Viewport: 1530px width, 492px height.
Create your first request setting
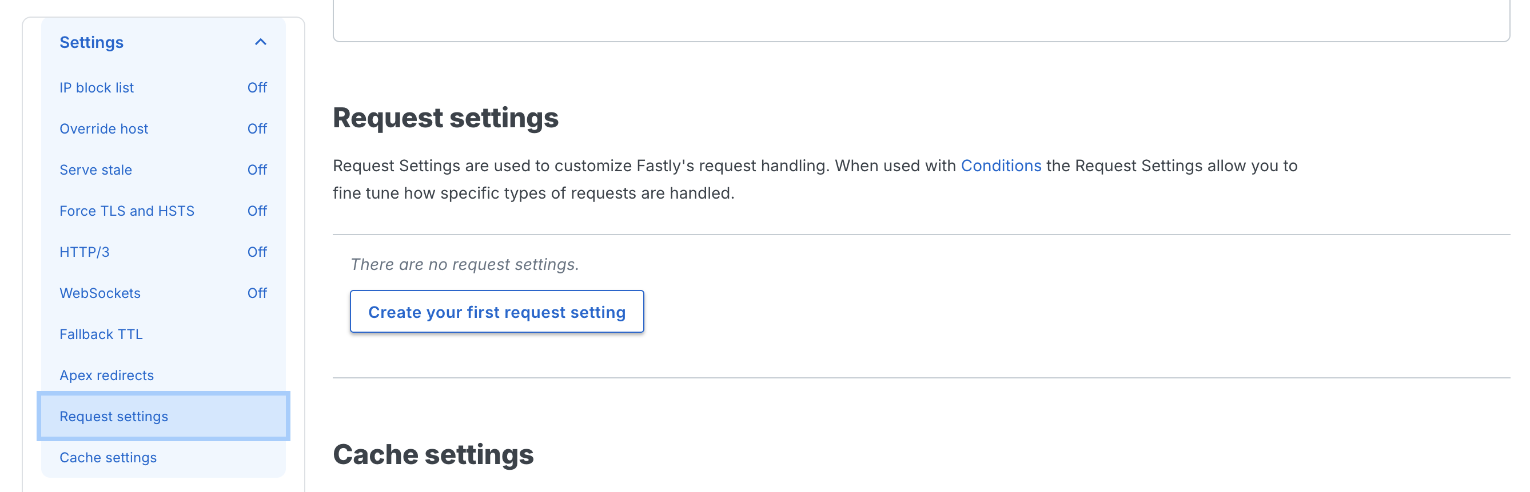[497, 311]
